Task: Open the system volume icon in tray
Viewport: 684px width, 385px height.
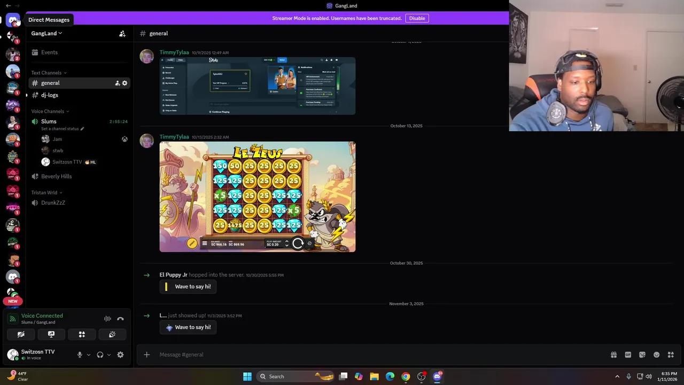Action: point(649,376)
